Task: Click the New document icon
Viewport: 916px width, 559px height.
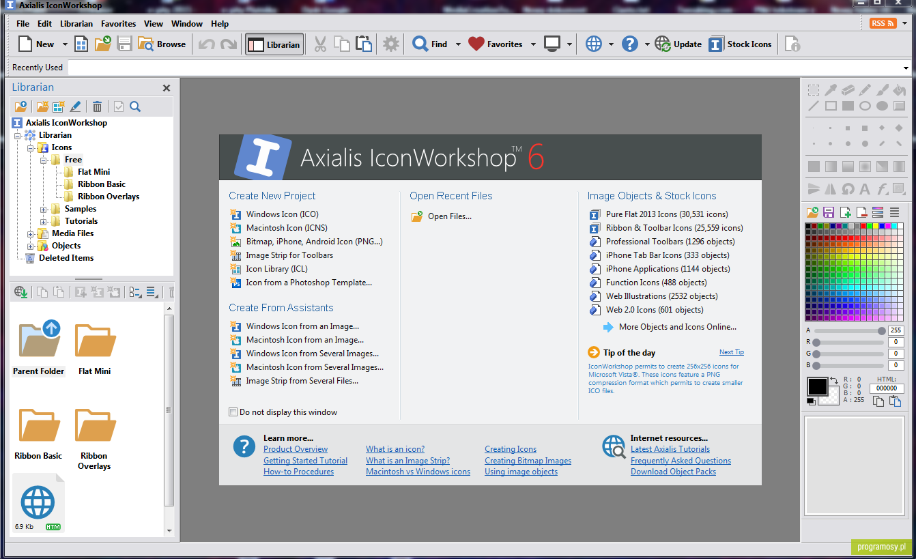Action: pos(25,44)
